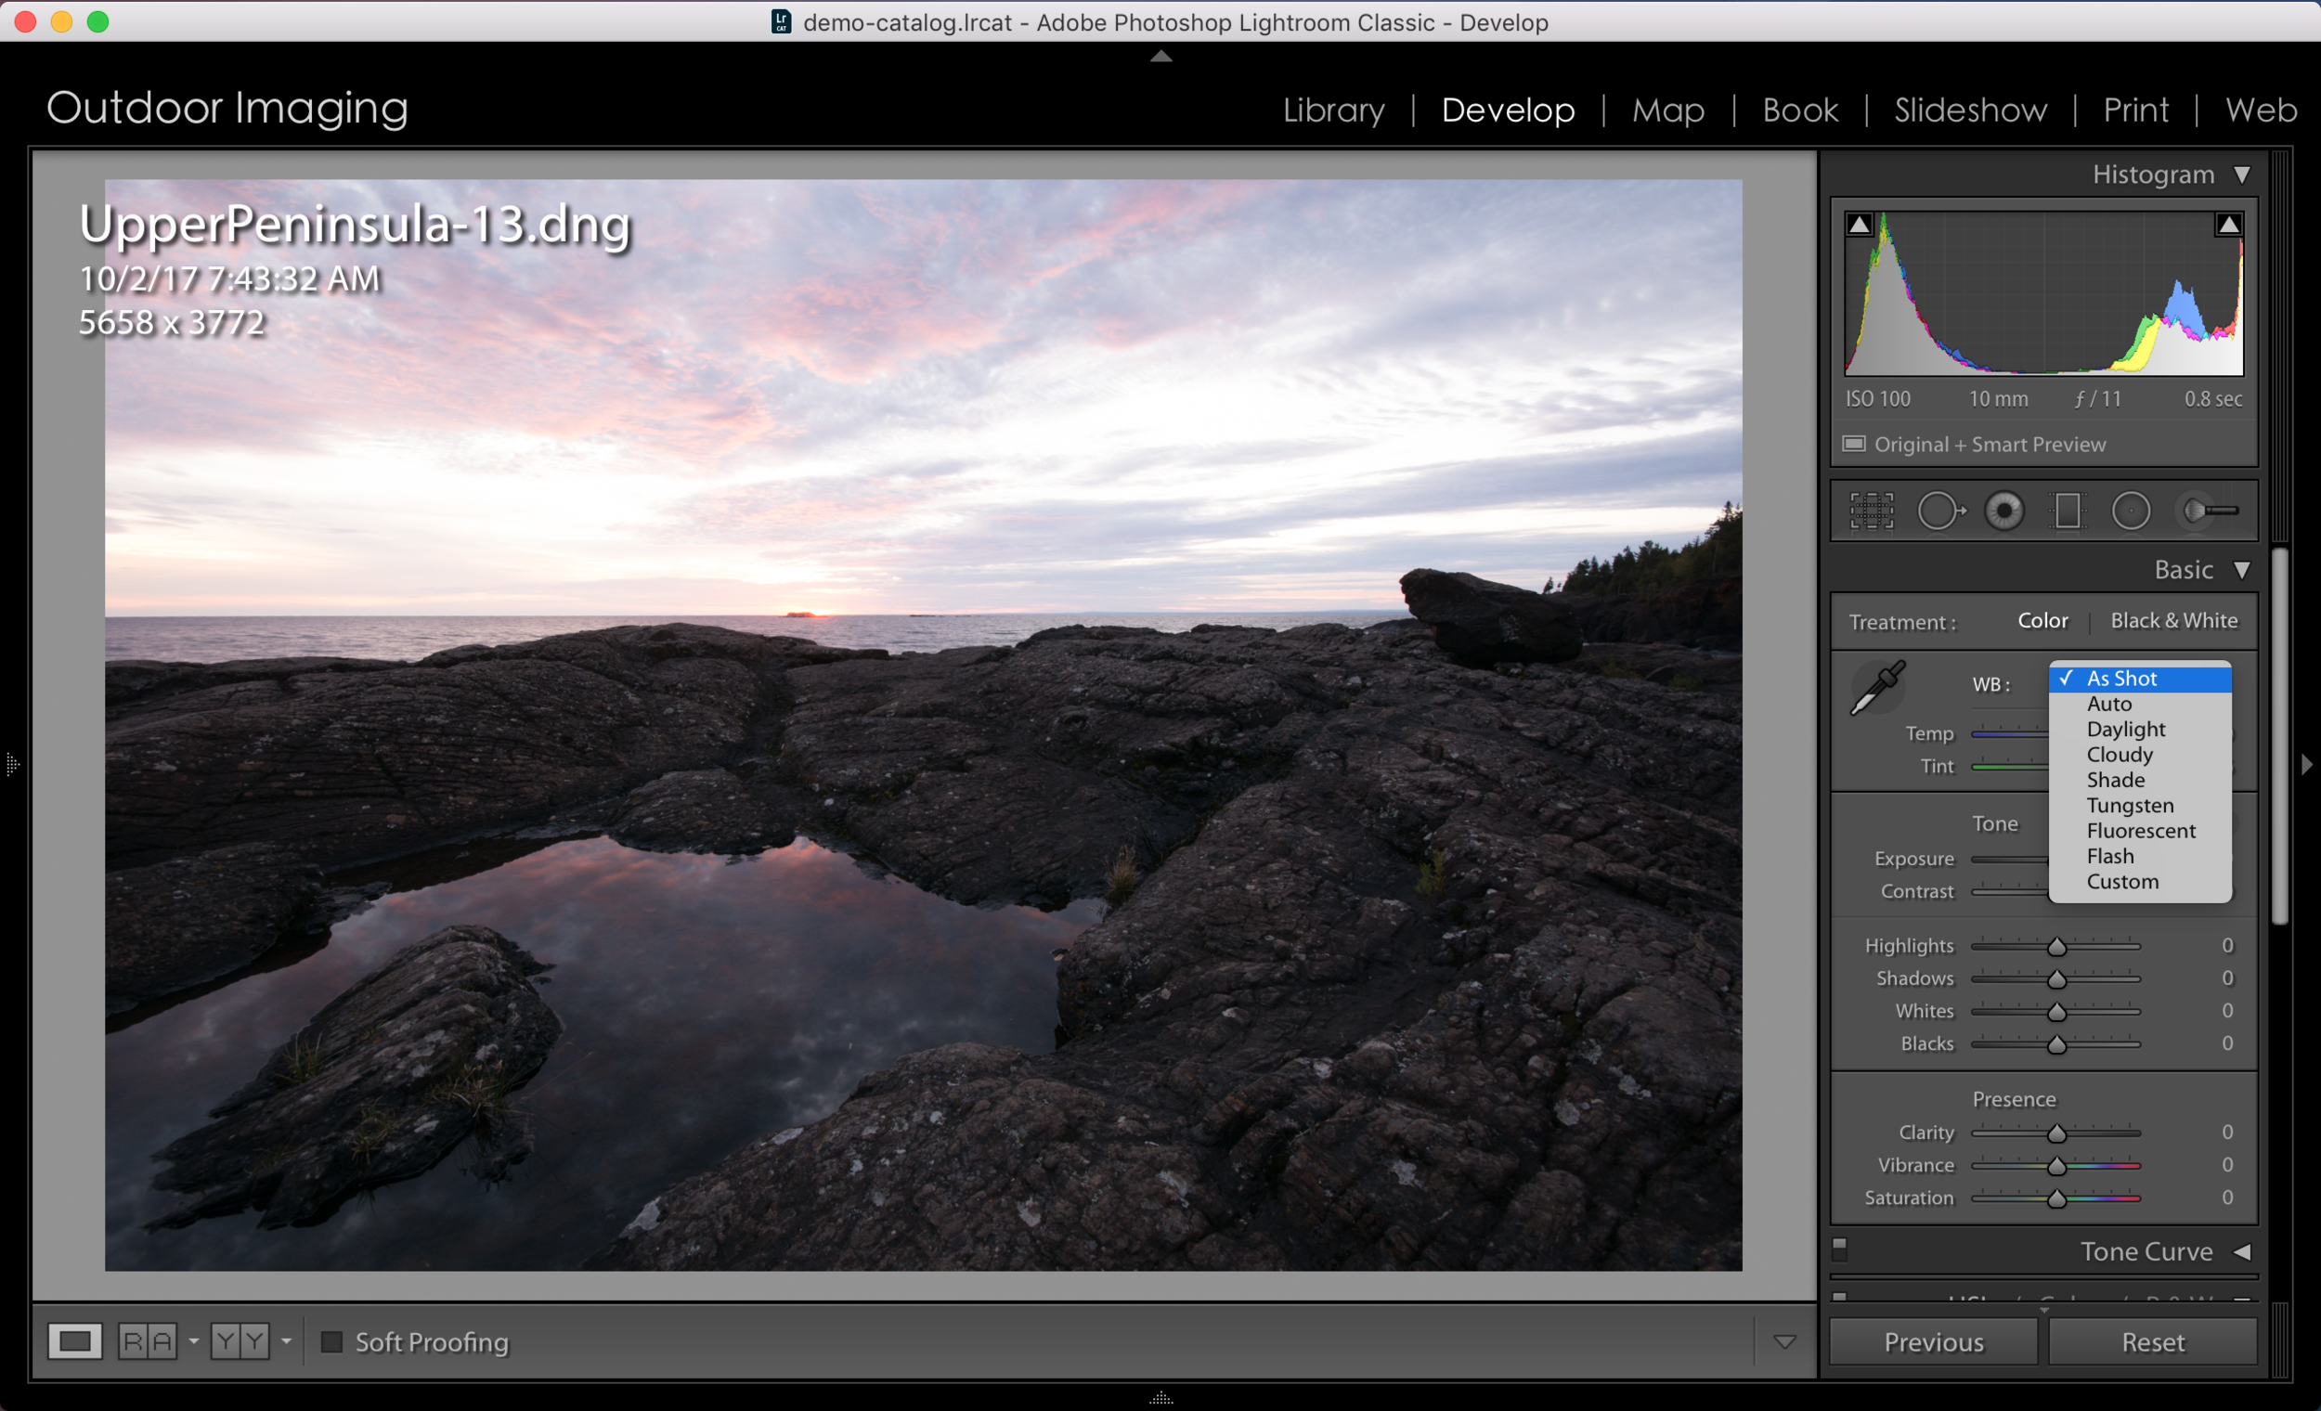Show the bottom filmstrip panel
2321x1411 pixels.
1160,1398
